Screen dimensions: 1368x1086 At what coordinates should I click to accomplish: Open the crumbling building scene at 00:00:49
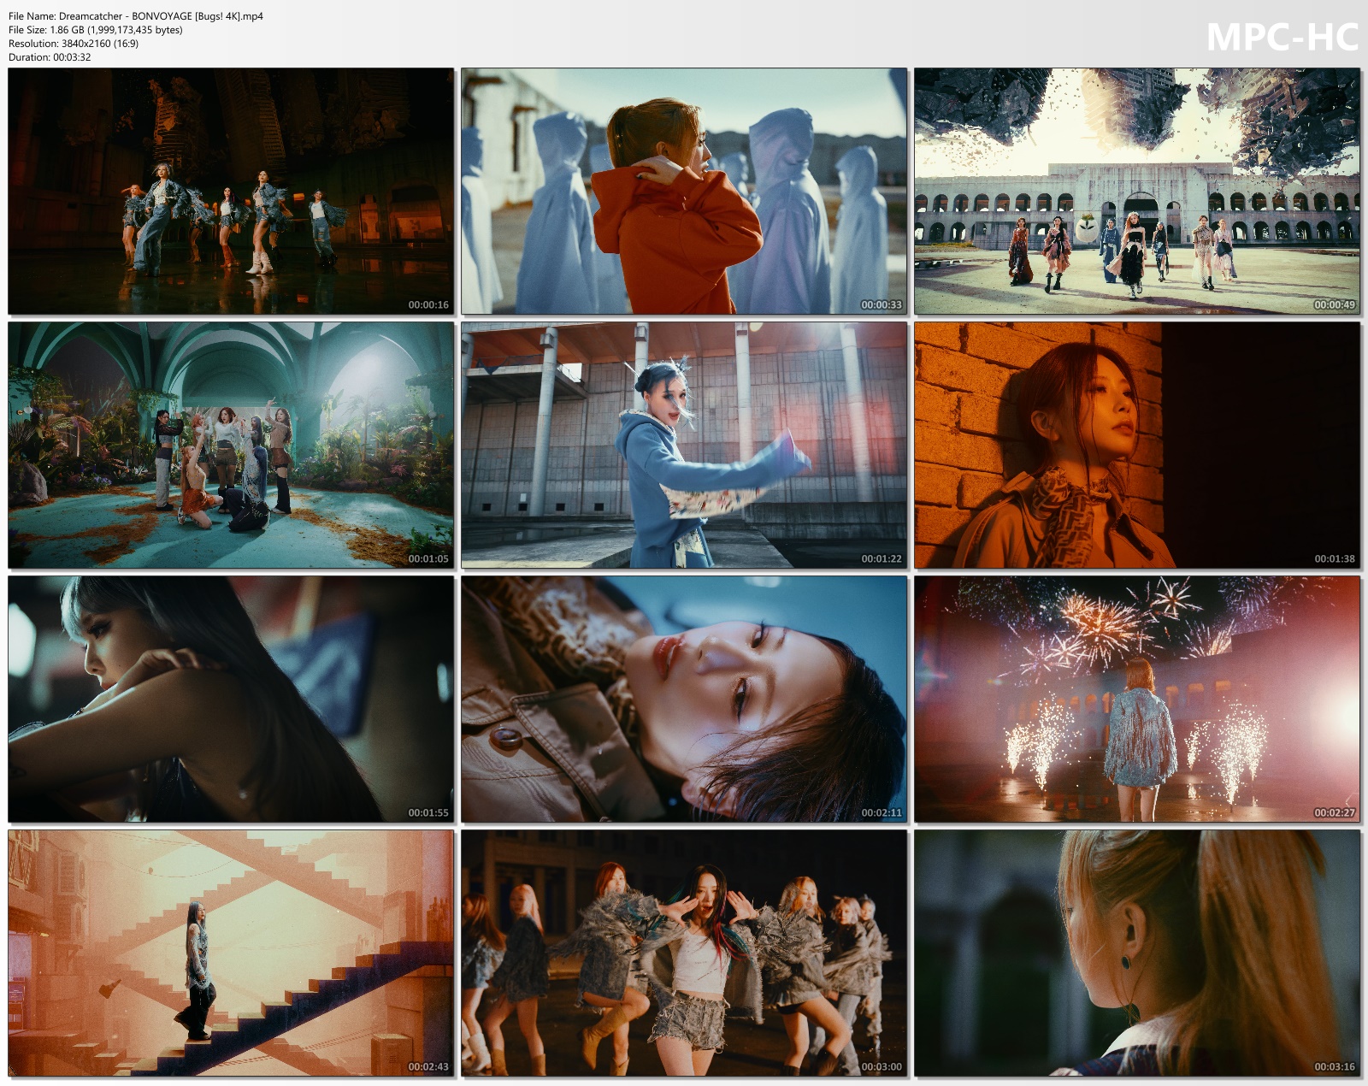click(1137, 190)
